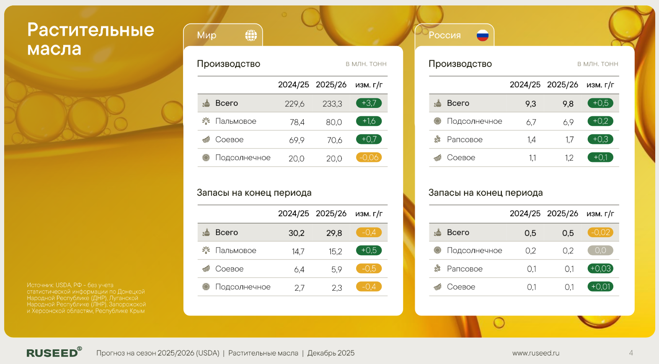Screen dimensions: 659x364
Task: Click the Источник: USDA source note text
Action: tap(86, 298)
